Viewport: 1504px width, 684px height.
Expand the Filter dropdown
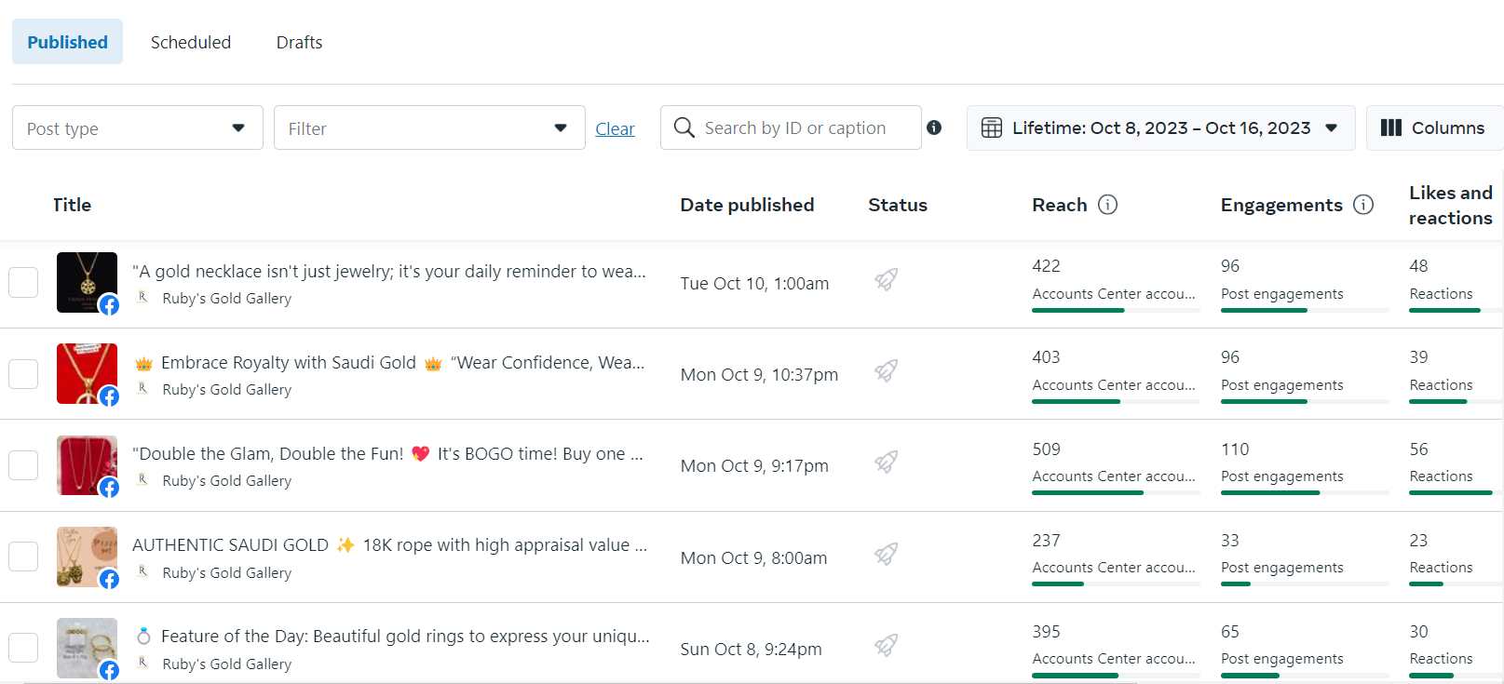click(x=428, y=128)
